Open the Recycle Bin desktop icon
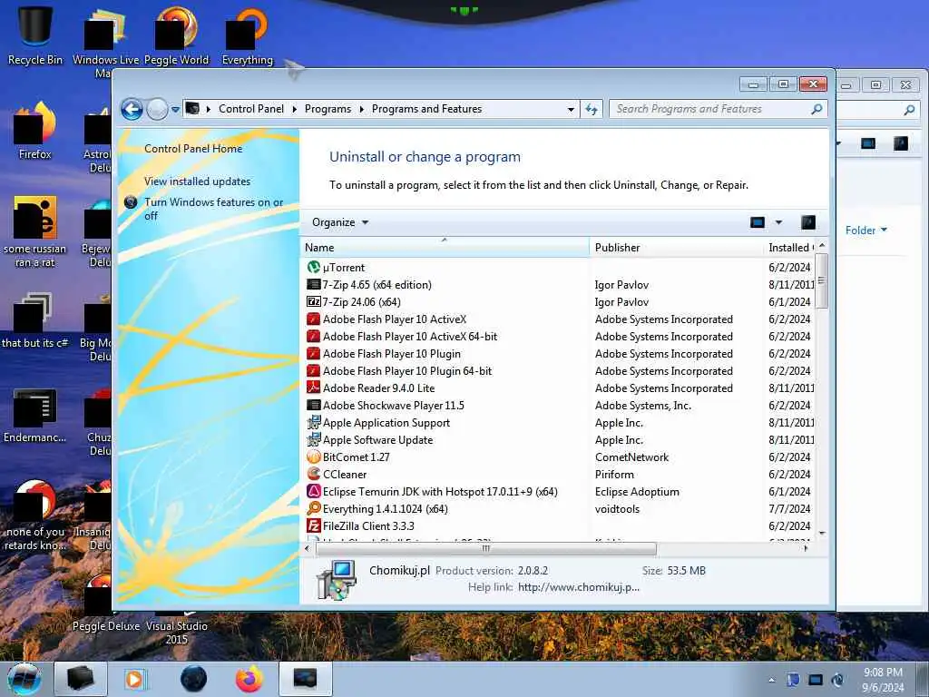 click(35, 34)
